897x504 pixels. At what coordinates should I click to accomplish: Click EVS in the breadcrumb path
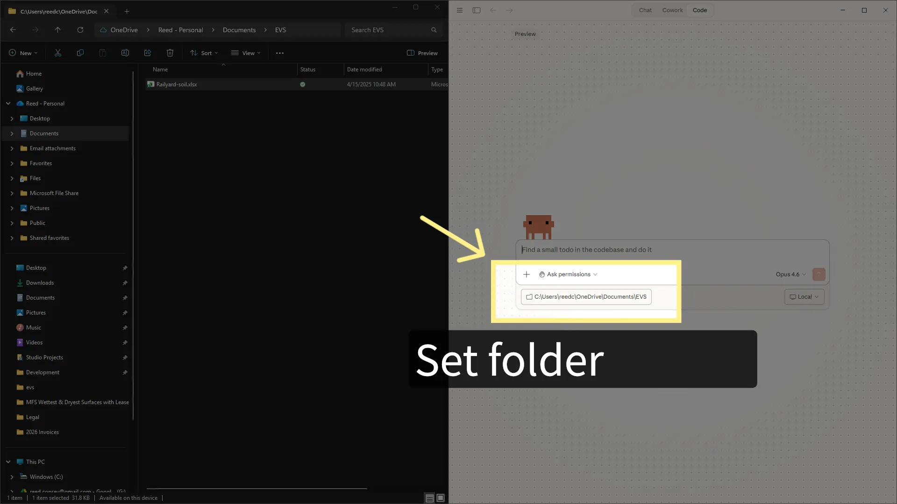point(280,30)
